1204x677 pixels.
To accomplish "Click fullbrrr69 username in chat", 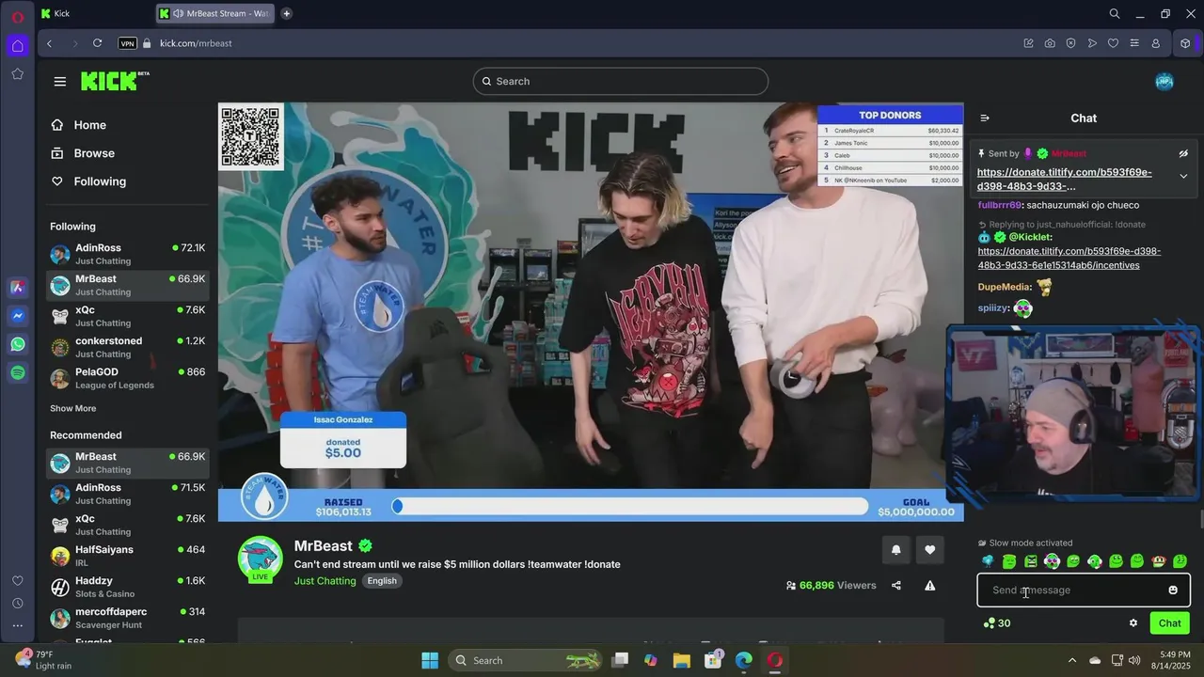I will point(1000,205).
